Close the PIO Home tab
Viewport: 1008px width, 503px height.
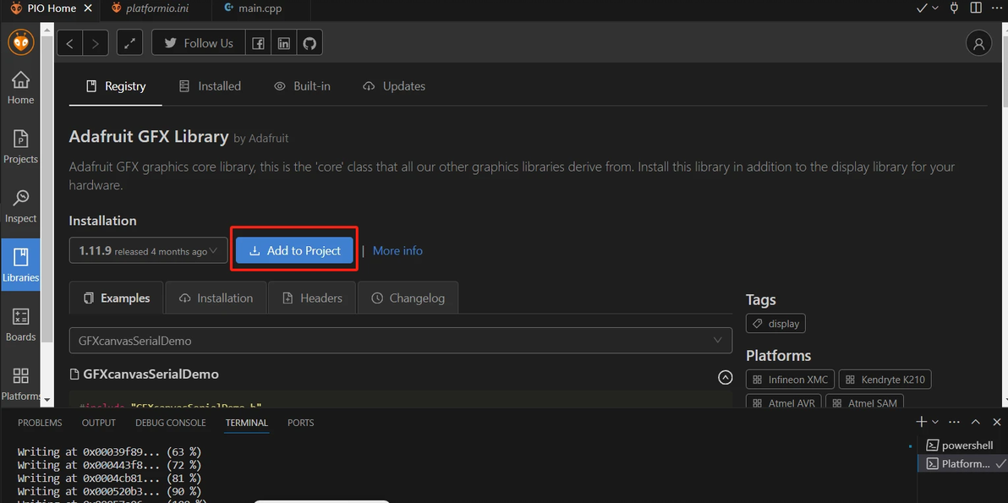click(88, 8)
